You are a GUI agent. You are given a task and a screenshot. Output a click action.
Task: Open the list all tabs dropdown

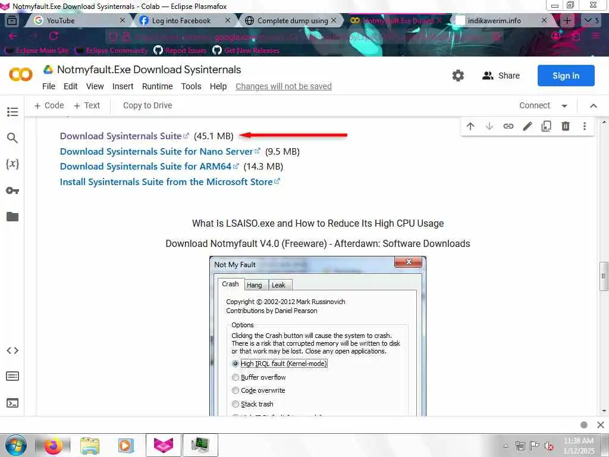point(592,21)
